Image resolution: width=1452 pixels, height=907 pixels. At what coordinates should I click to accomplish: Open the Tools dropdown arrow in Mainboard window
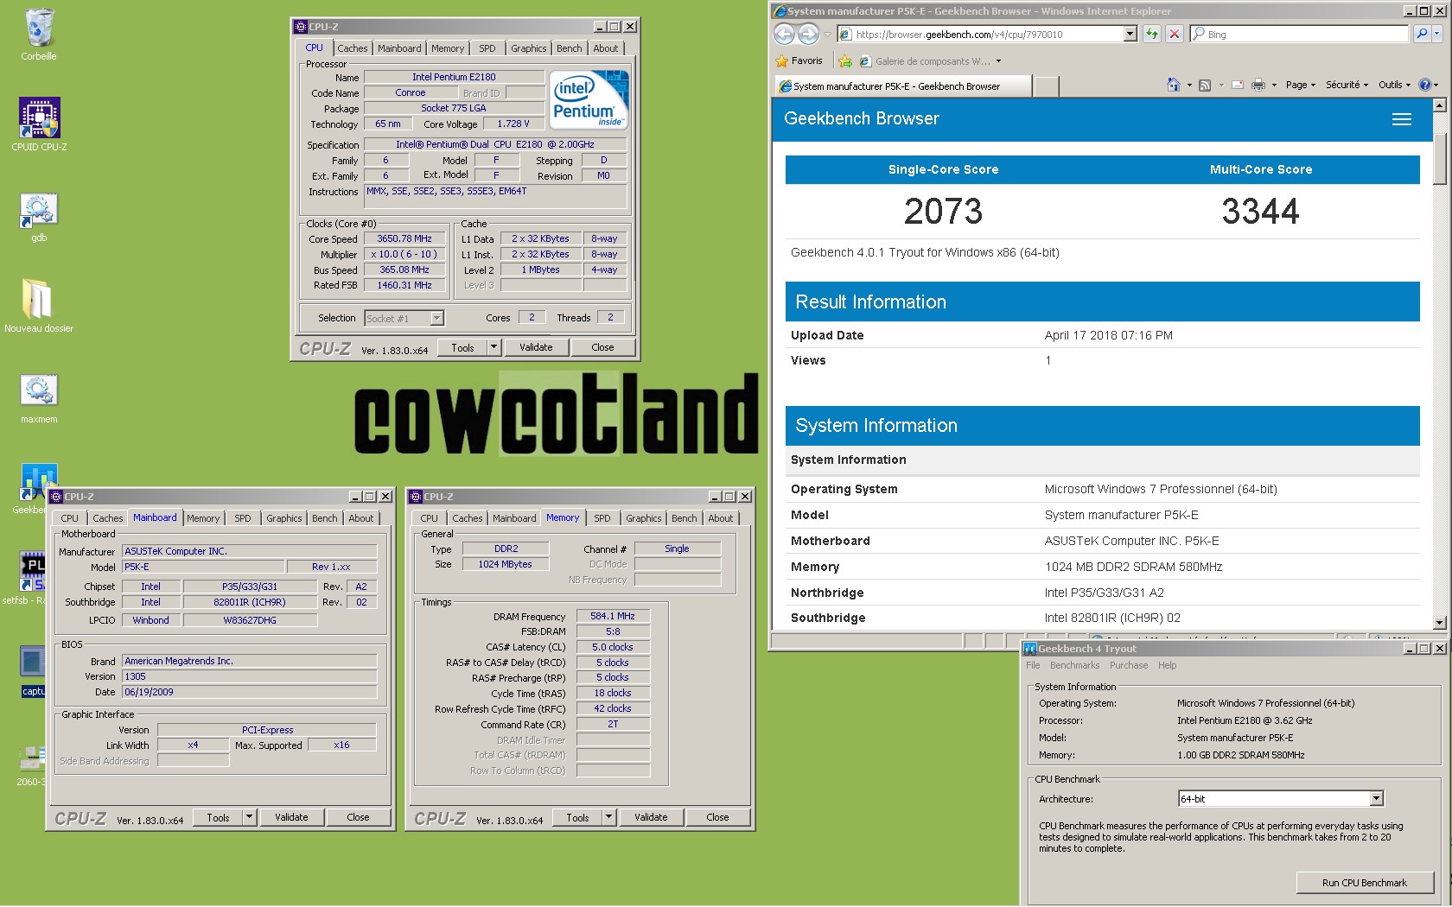[x=249, y=817]
